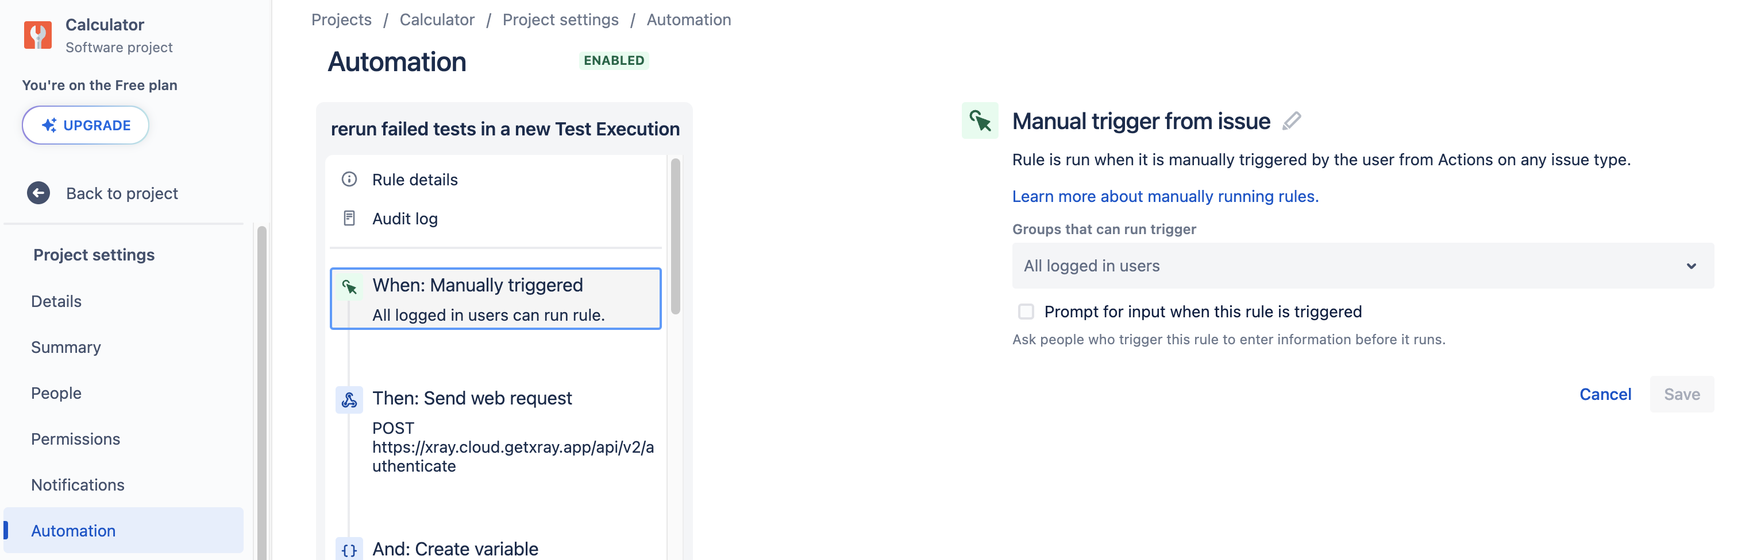Click the chevron arrow of All logged in users

(1691, 266)
